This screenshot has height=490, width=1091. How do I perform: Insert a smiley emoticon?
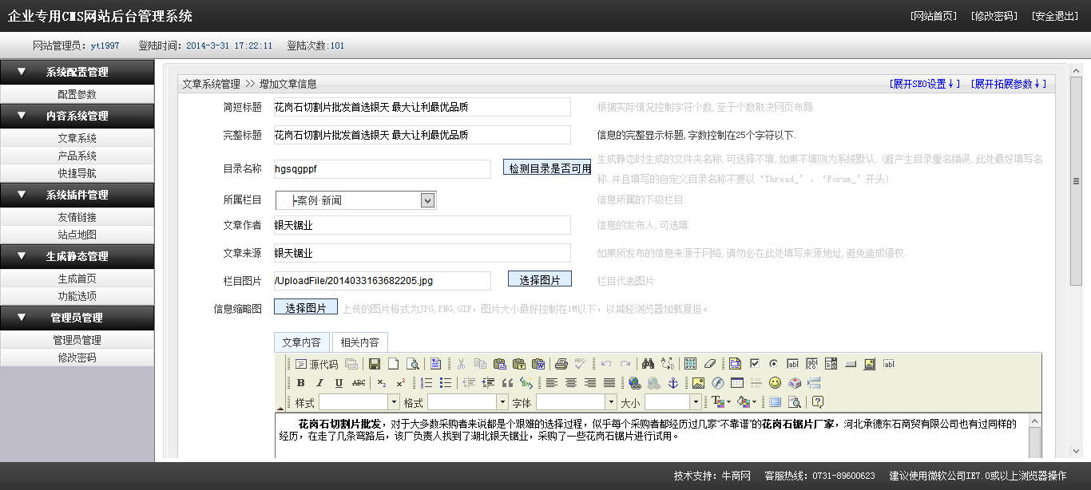(775, 383)
